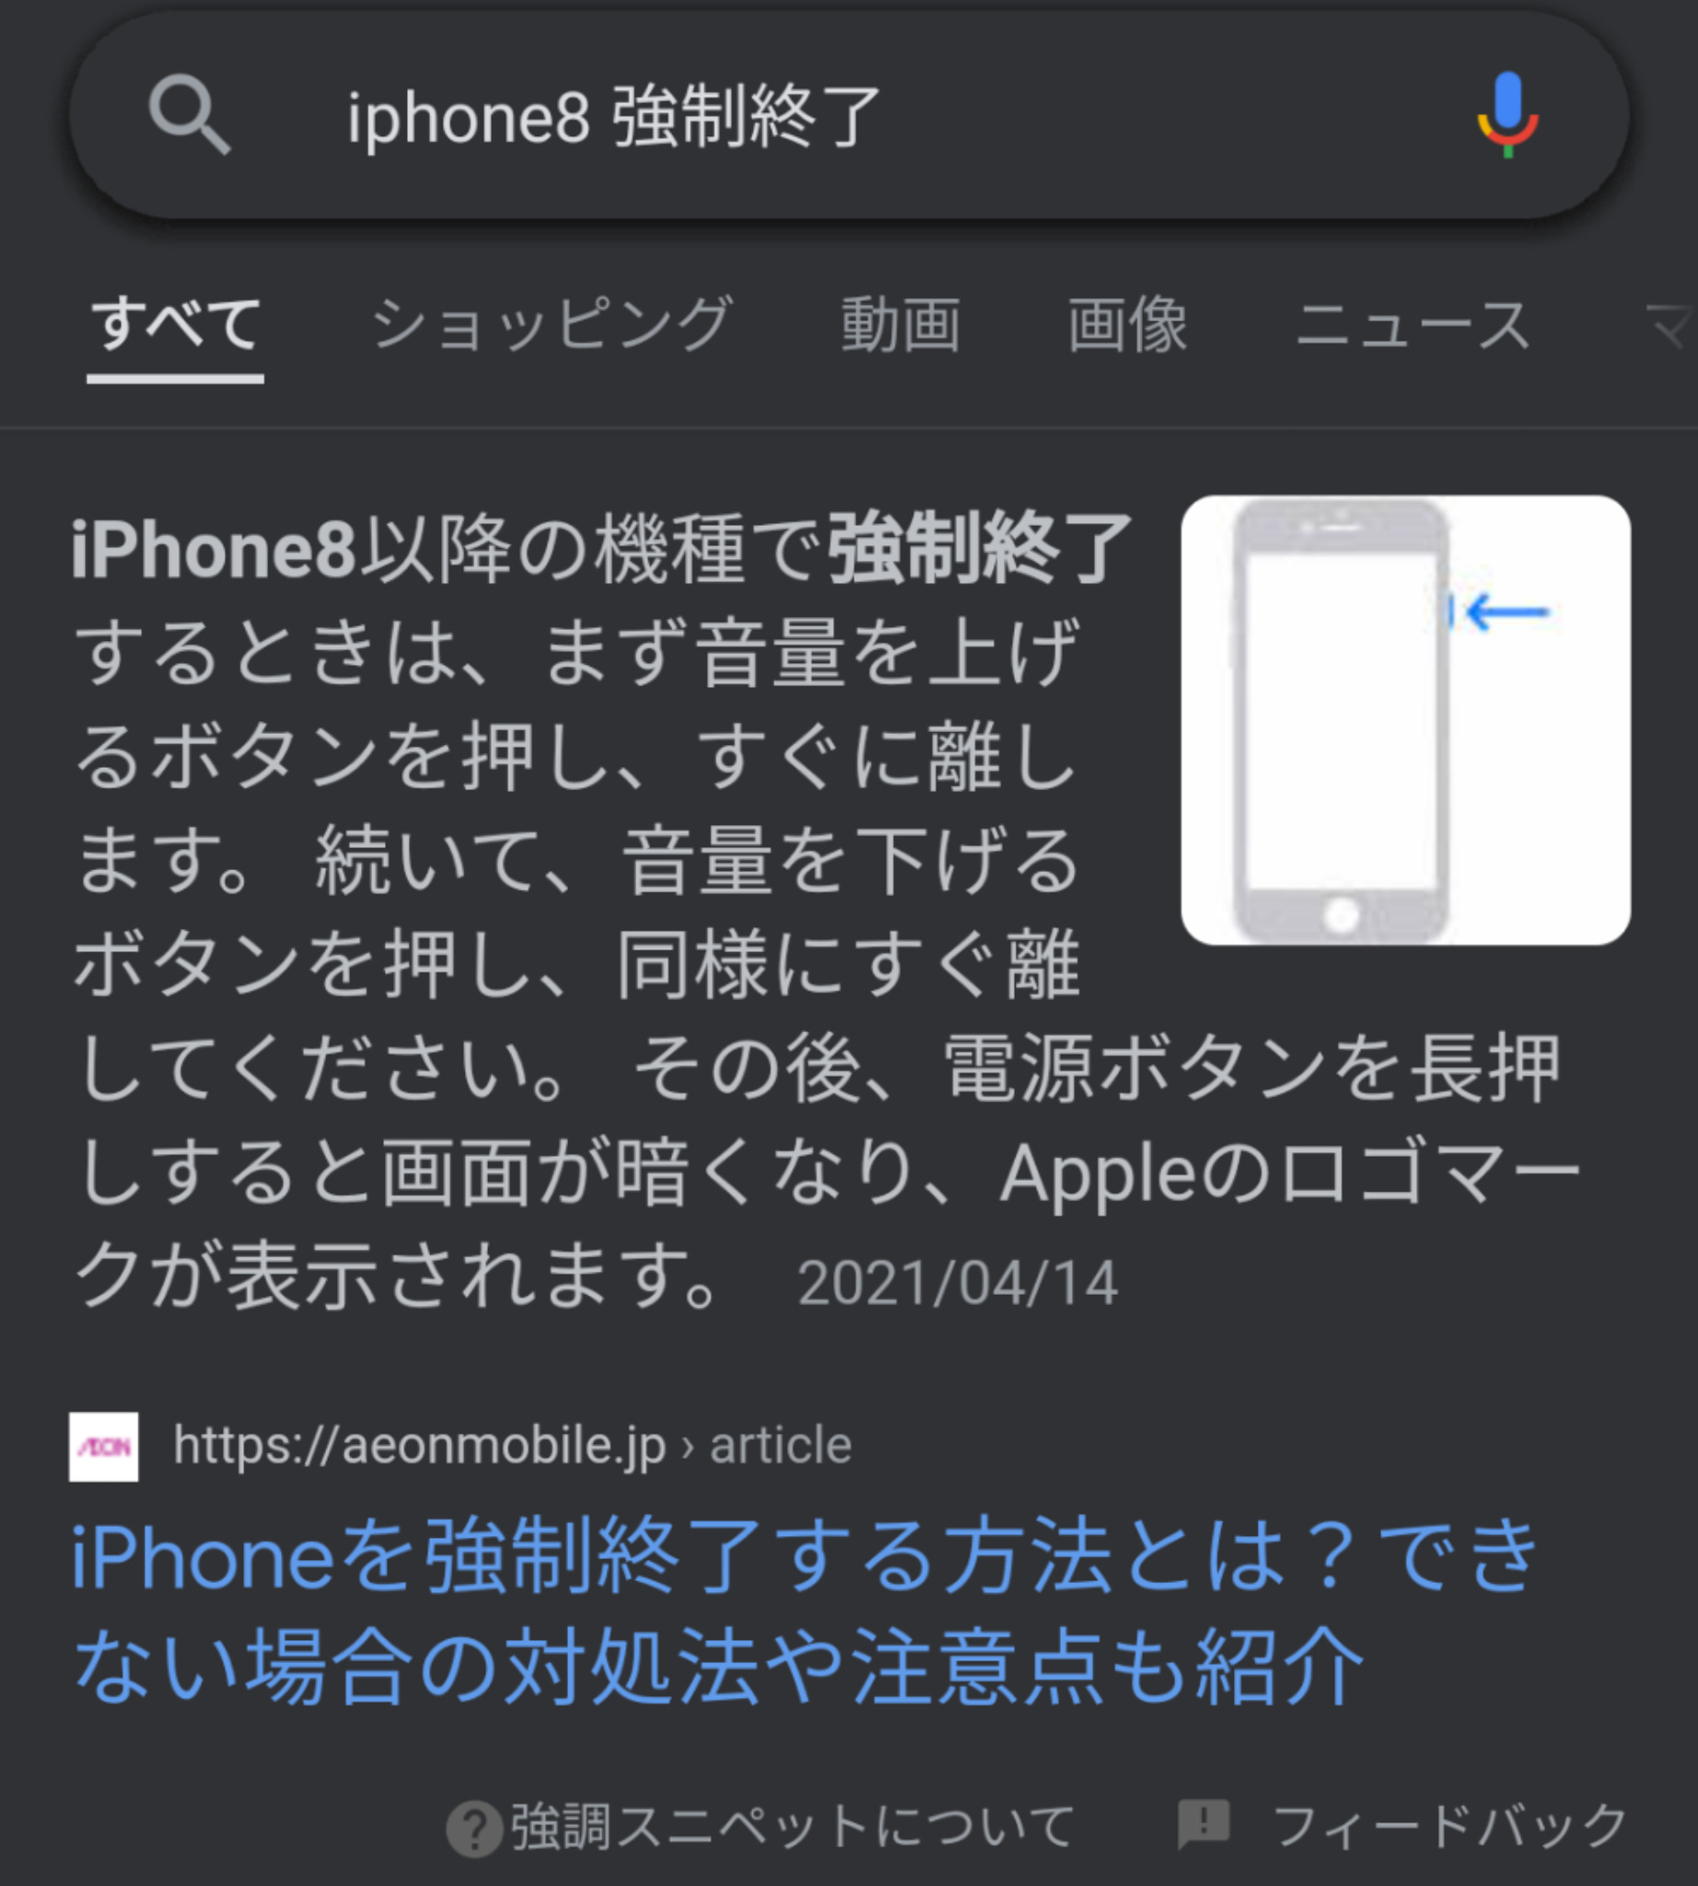This screenshot has height=1886, width=1698.
Task: Click the blue arrow in the iPhone image
Action: pyautogui.click(x=1505, y=612)
